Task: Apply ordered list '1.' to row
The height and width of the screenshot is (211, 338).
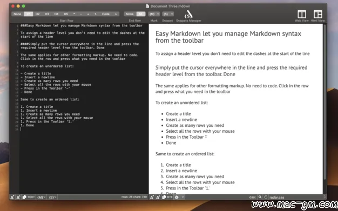Action: coord(95,14)
